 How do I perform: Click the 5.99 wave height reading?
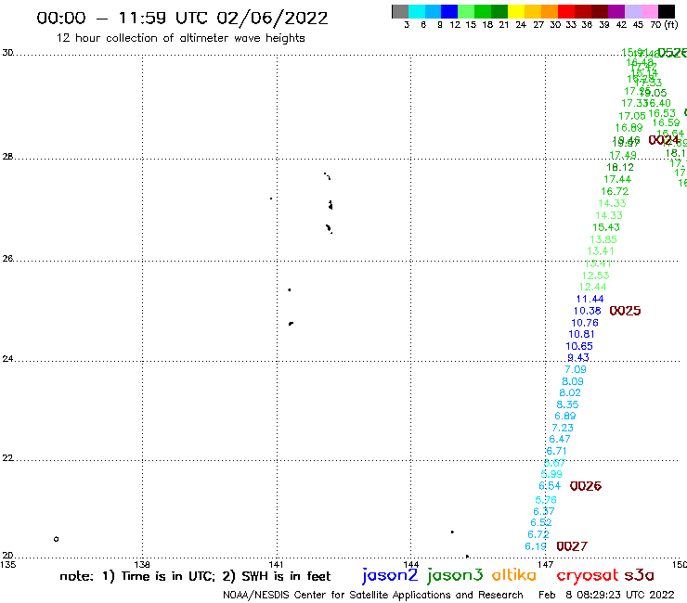tap(551, 474)
